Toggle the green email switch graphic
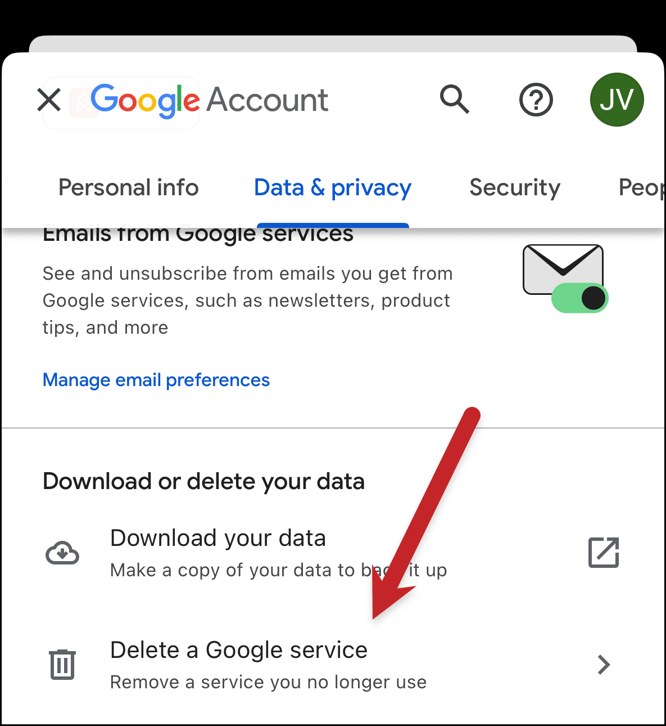Screen dimensions: 666x726 (579, 298)
